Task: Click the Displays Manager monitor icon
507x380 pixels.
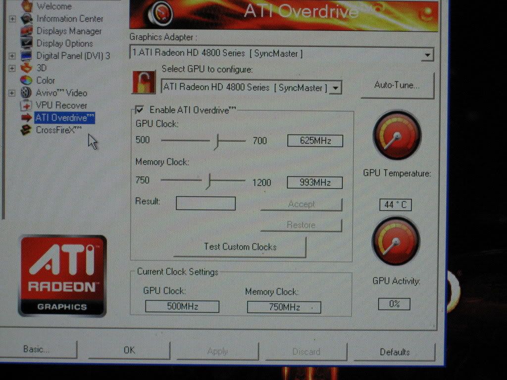Action: [x=27, y=31]
